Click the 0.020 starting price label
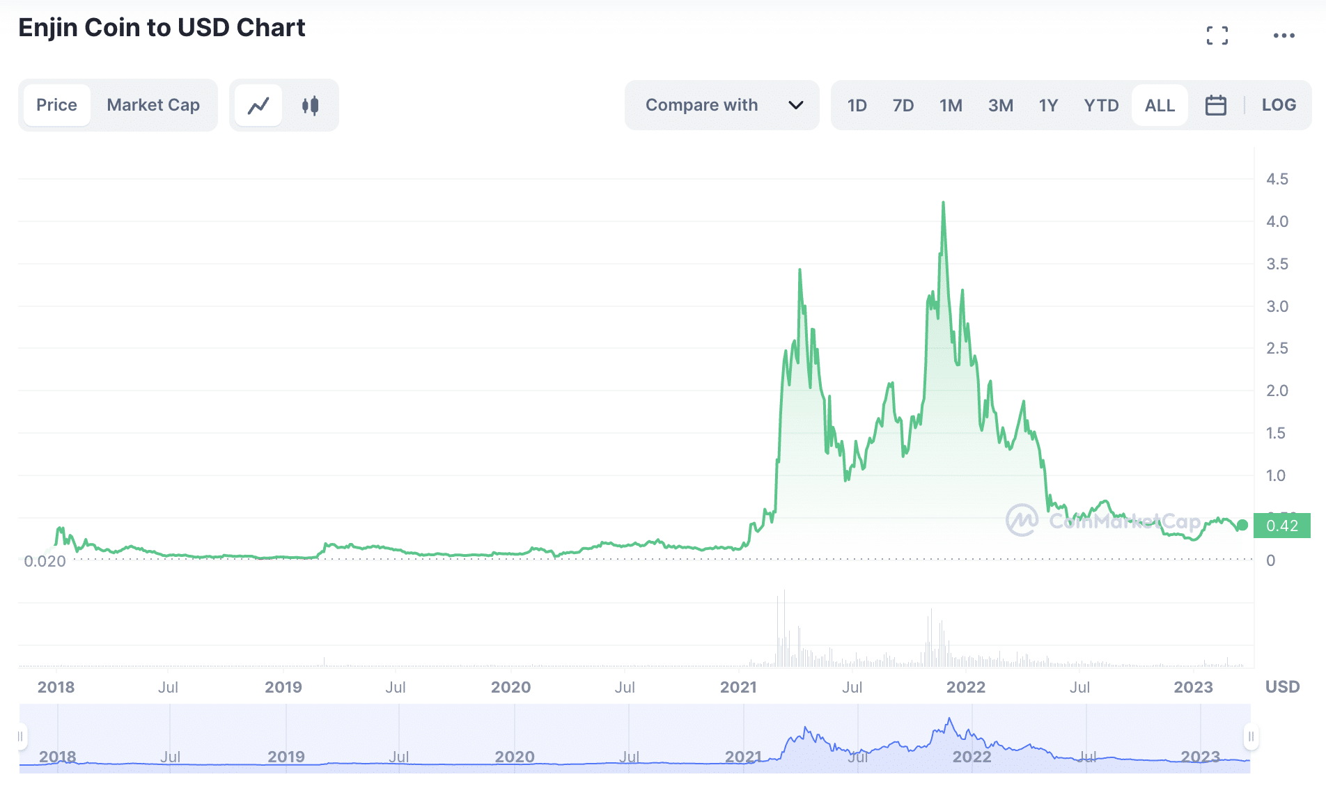This screenshot has width=1326, height=788. 45,561
